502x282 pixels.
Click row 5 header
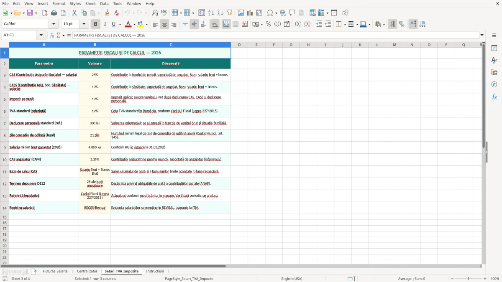tap(5, 99)
